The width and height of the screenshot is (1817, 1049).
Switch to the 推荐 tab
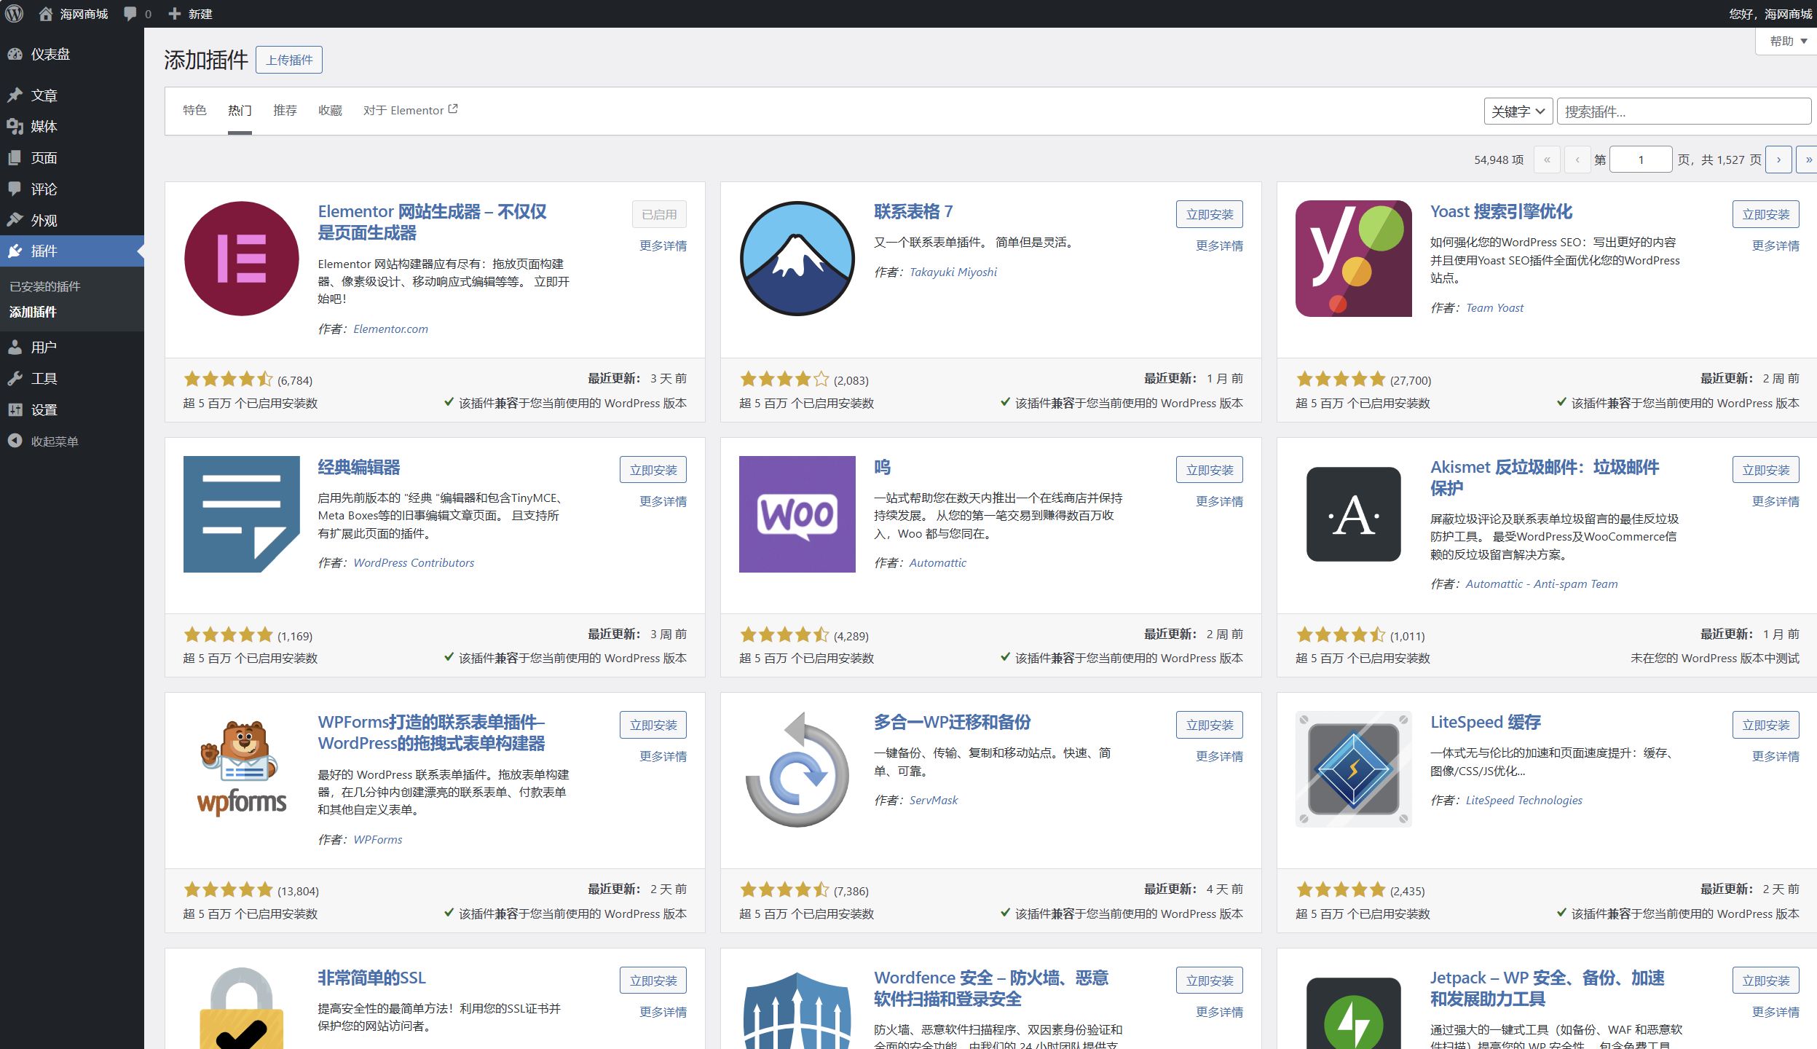coord(285,110)
